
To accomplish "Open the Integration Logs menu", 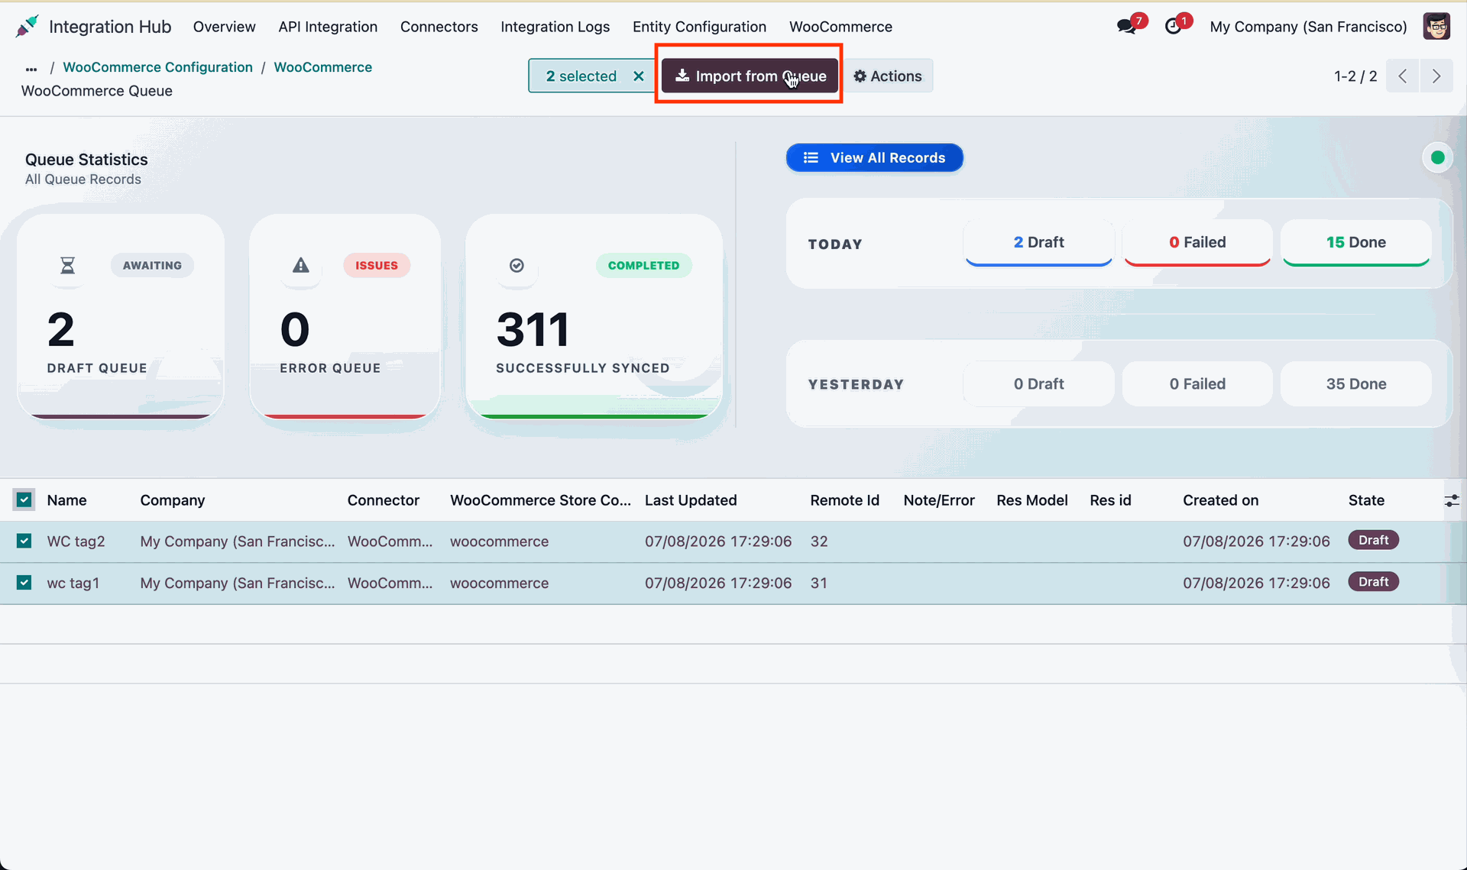I will [x=555, y=27].
